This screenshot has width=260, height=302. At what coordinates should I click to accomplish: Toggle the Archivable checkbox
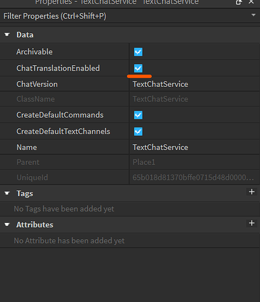tap(138, 52)
